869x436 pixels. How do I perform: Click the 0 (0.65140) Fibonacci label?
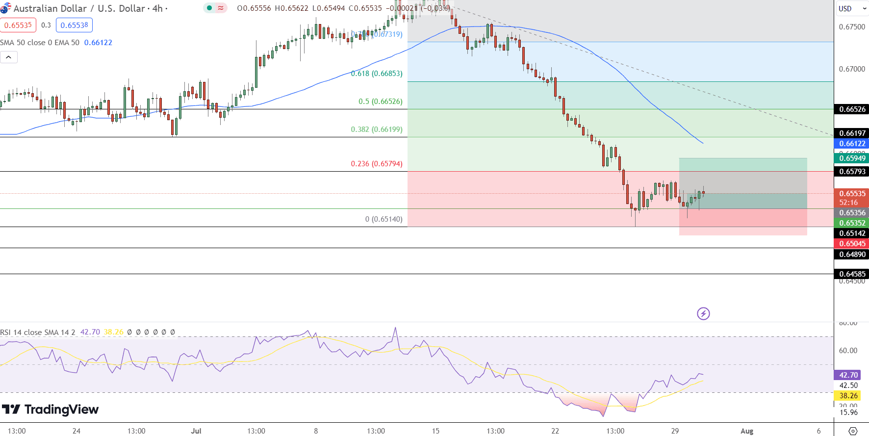(384, 219)
